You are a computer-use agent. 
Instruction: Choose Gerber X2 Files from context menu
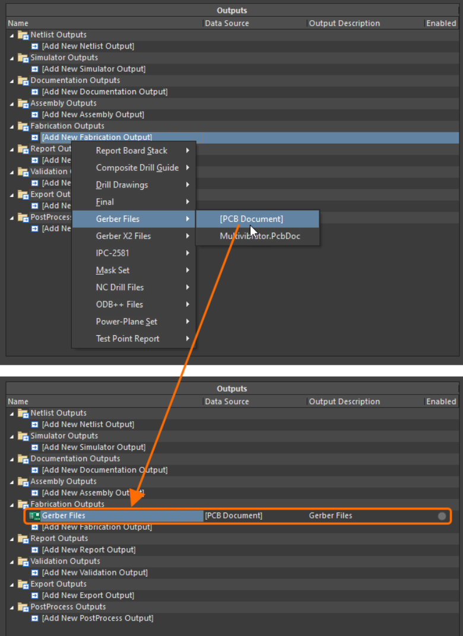coord(123,236)
